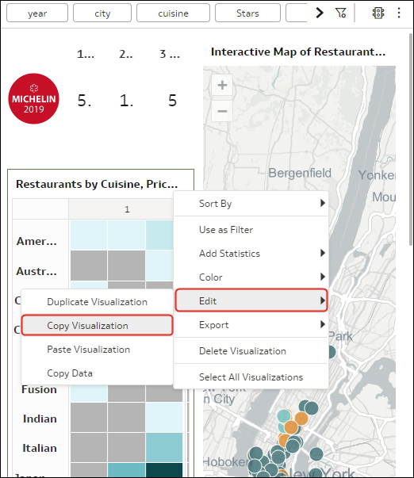The width and height of the screenshot is (414, 478).
Task: Choose Use as Filter
Action: coord(251,230)
